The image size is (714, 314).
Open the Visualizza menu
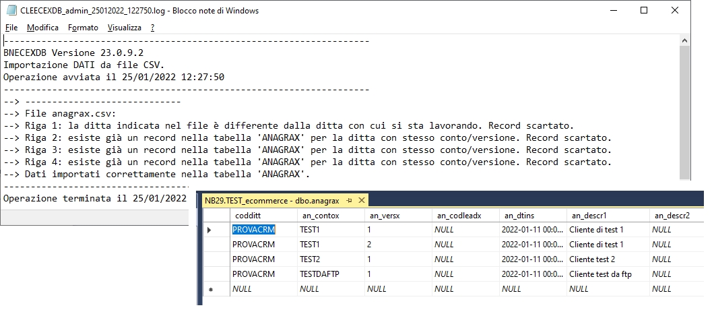[x=125, y=28]
